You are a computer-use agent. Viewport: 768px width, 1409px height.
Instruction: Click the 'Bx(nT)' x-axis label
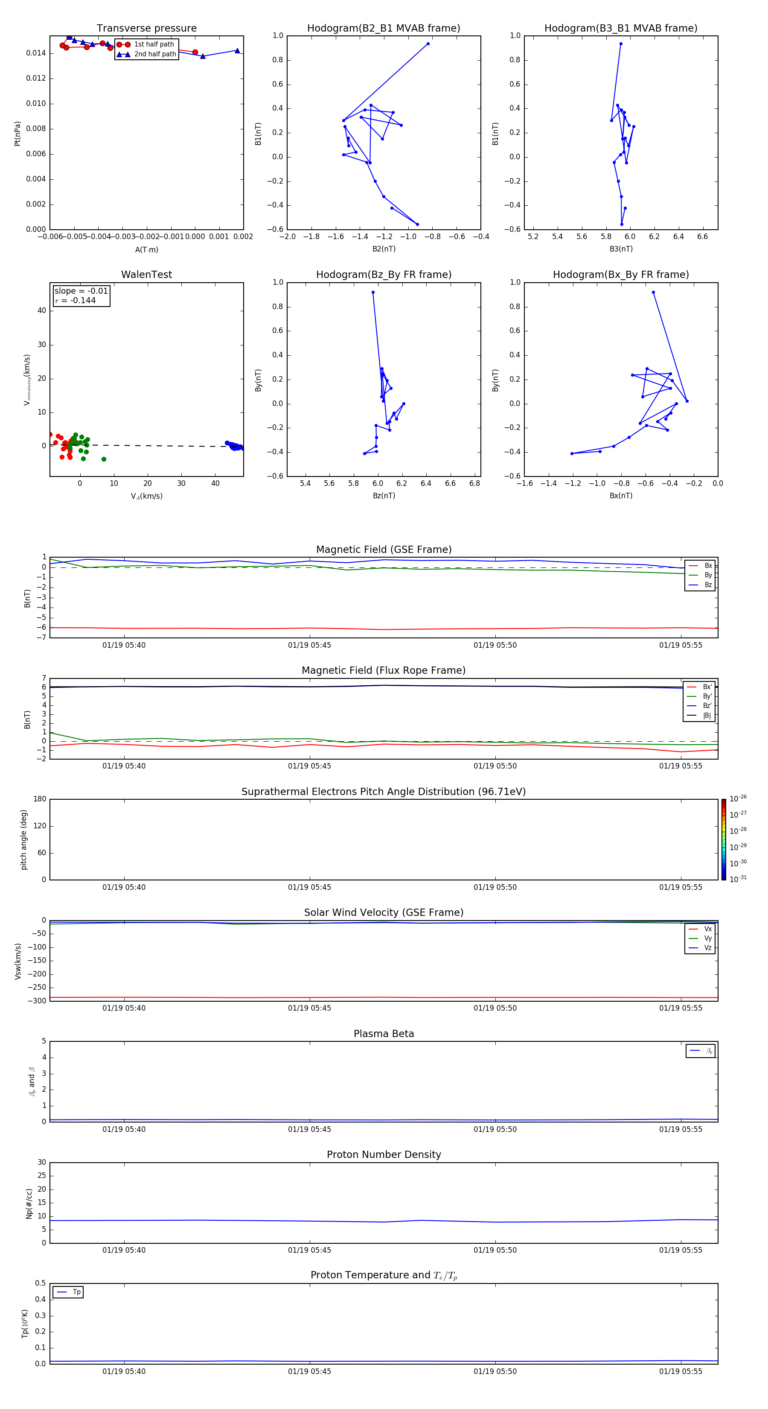tap(621, 496)
